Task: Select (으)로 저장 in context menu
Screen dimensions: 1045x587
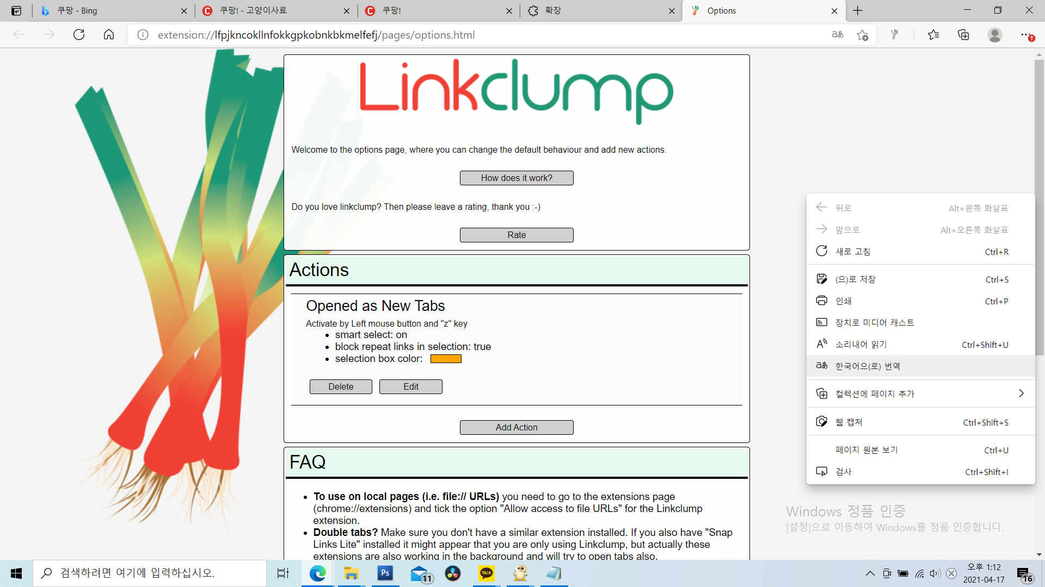Action: [x=921, y=279]
